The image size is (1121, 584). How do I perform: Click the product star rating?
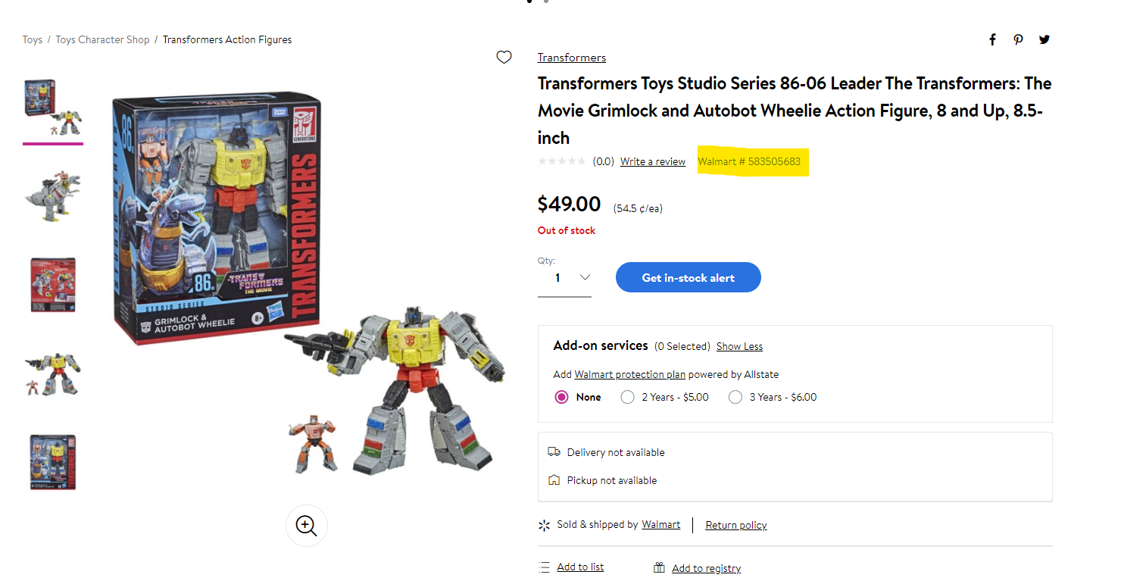click(561, 161)
